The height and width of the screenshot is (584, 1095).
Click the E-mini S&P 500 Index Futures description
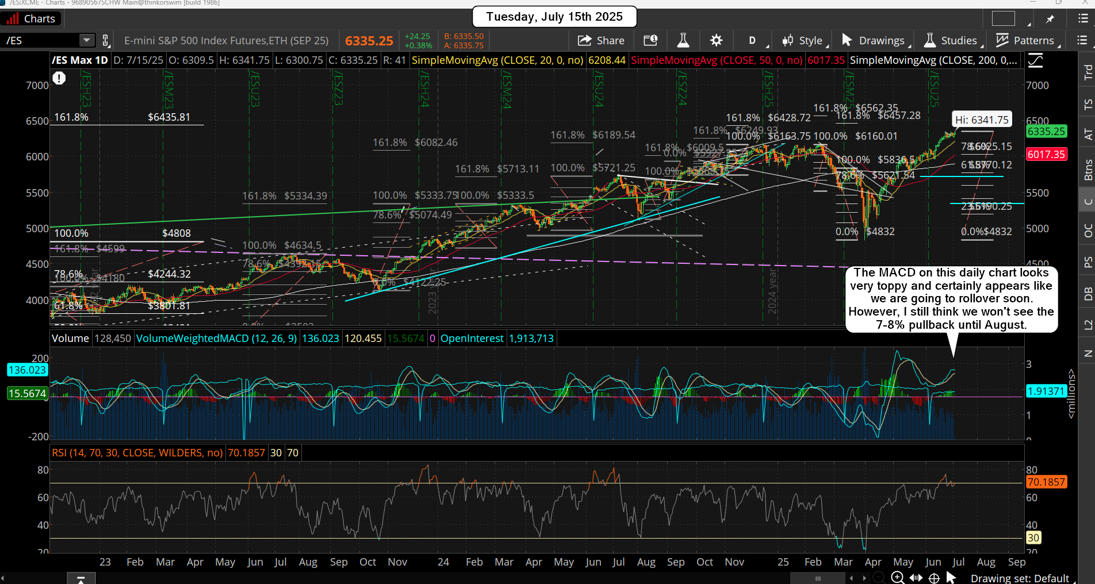[x=227, y=41]
